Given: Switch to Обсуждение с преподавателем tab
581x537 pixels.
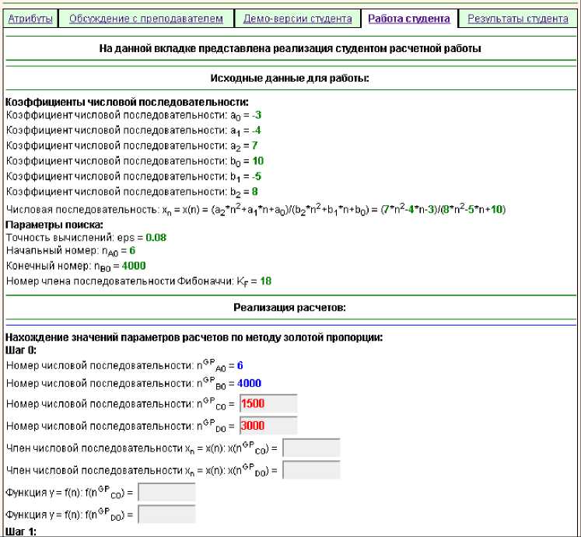Looking at the screenshot, I should 146,18.
